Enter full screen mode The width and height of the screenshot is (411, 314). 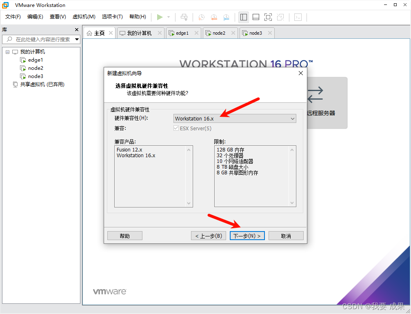268,17
